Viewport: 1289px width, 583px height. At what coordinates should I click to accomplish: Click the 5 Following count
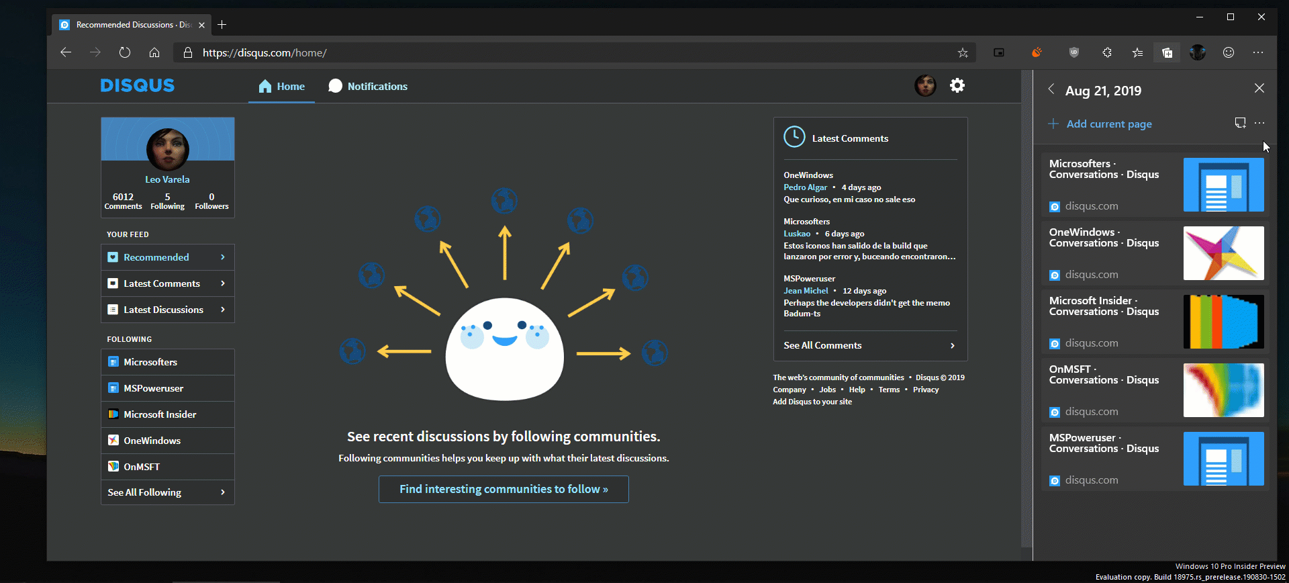pyautogui.click(x=167, y=201)
